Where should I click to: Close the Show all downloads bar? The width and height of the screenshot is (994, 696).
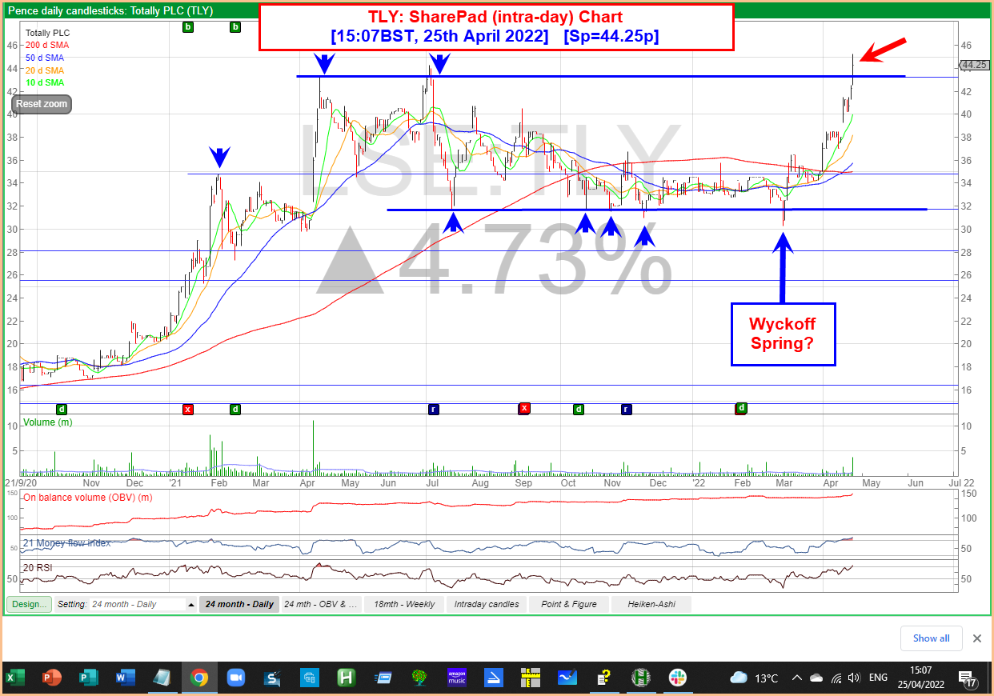point(976,638)
